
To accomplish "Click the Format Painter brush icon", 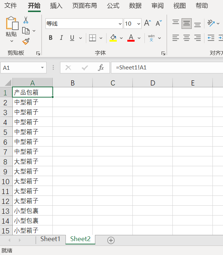I will [26, 41].
